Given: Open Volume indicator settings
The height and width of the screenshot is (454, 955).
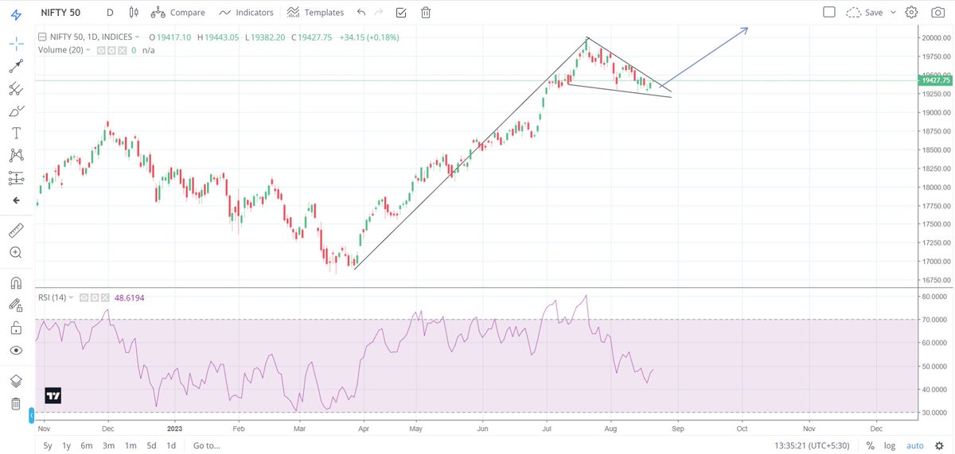Looking at the screenshot, I should (111, 49).
